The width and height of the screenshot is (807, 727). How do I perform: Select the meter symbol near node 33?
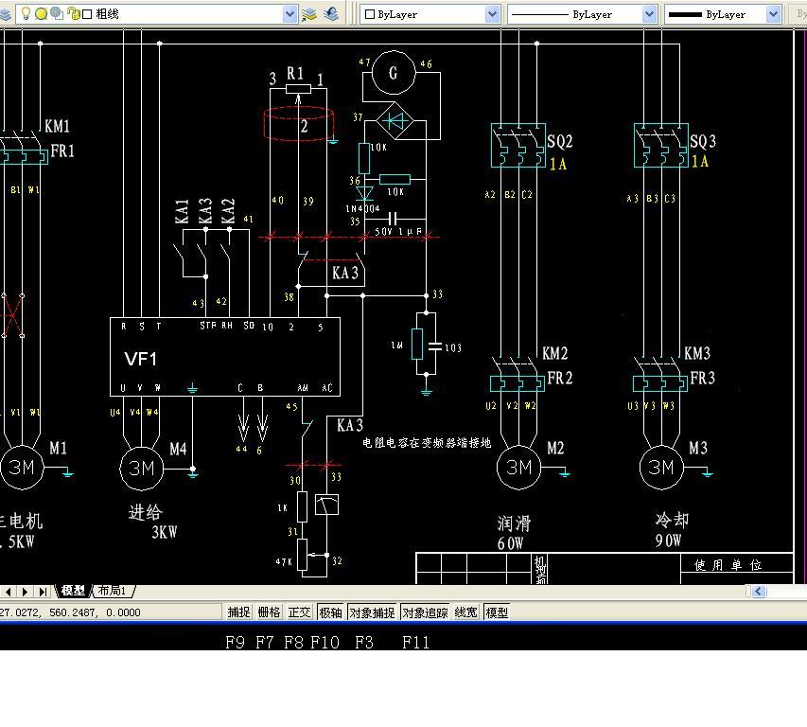tap(327, 505)
